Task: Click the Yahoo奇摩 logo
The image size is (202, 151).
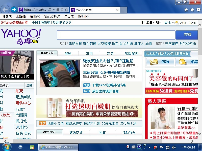Action: (21, 37)
